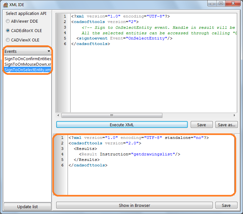This screenshot has height=214, width=243.
Task: Click the right scroll arrow of editor
Action: 234,115
